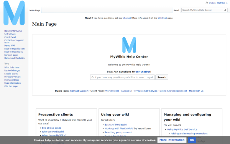Open Page information

tap(13, 83)
